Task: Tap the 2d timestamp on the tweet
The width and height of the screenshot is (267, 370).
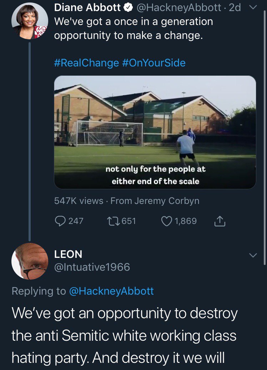Action: tap(235, 7)
